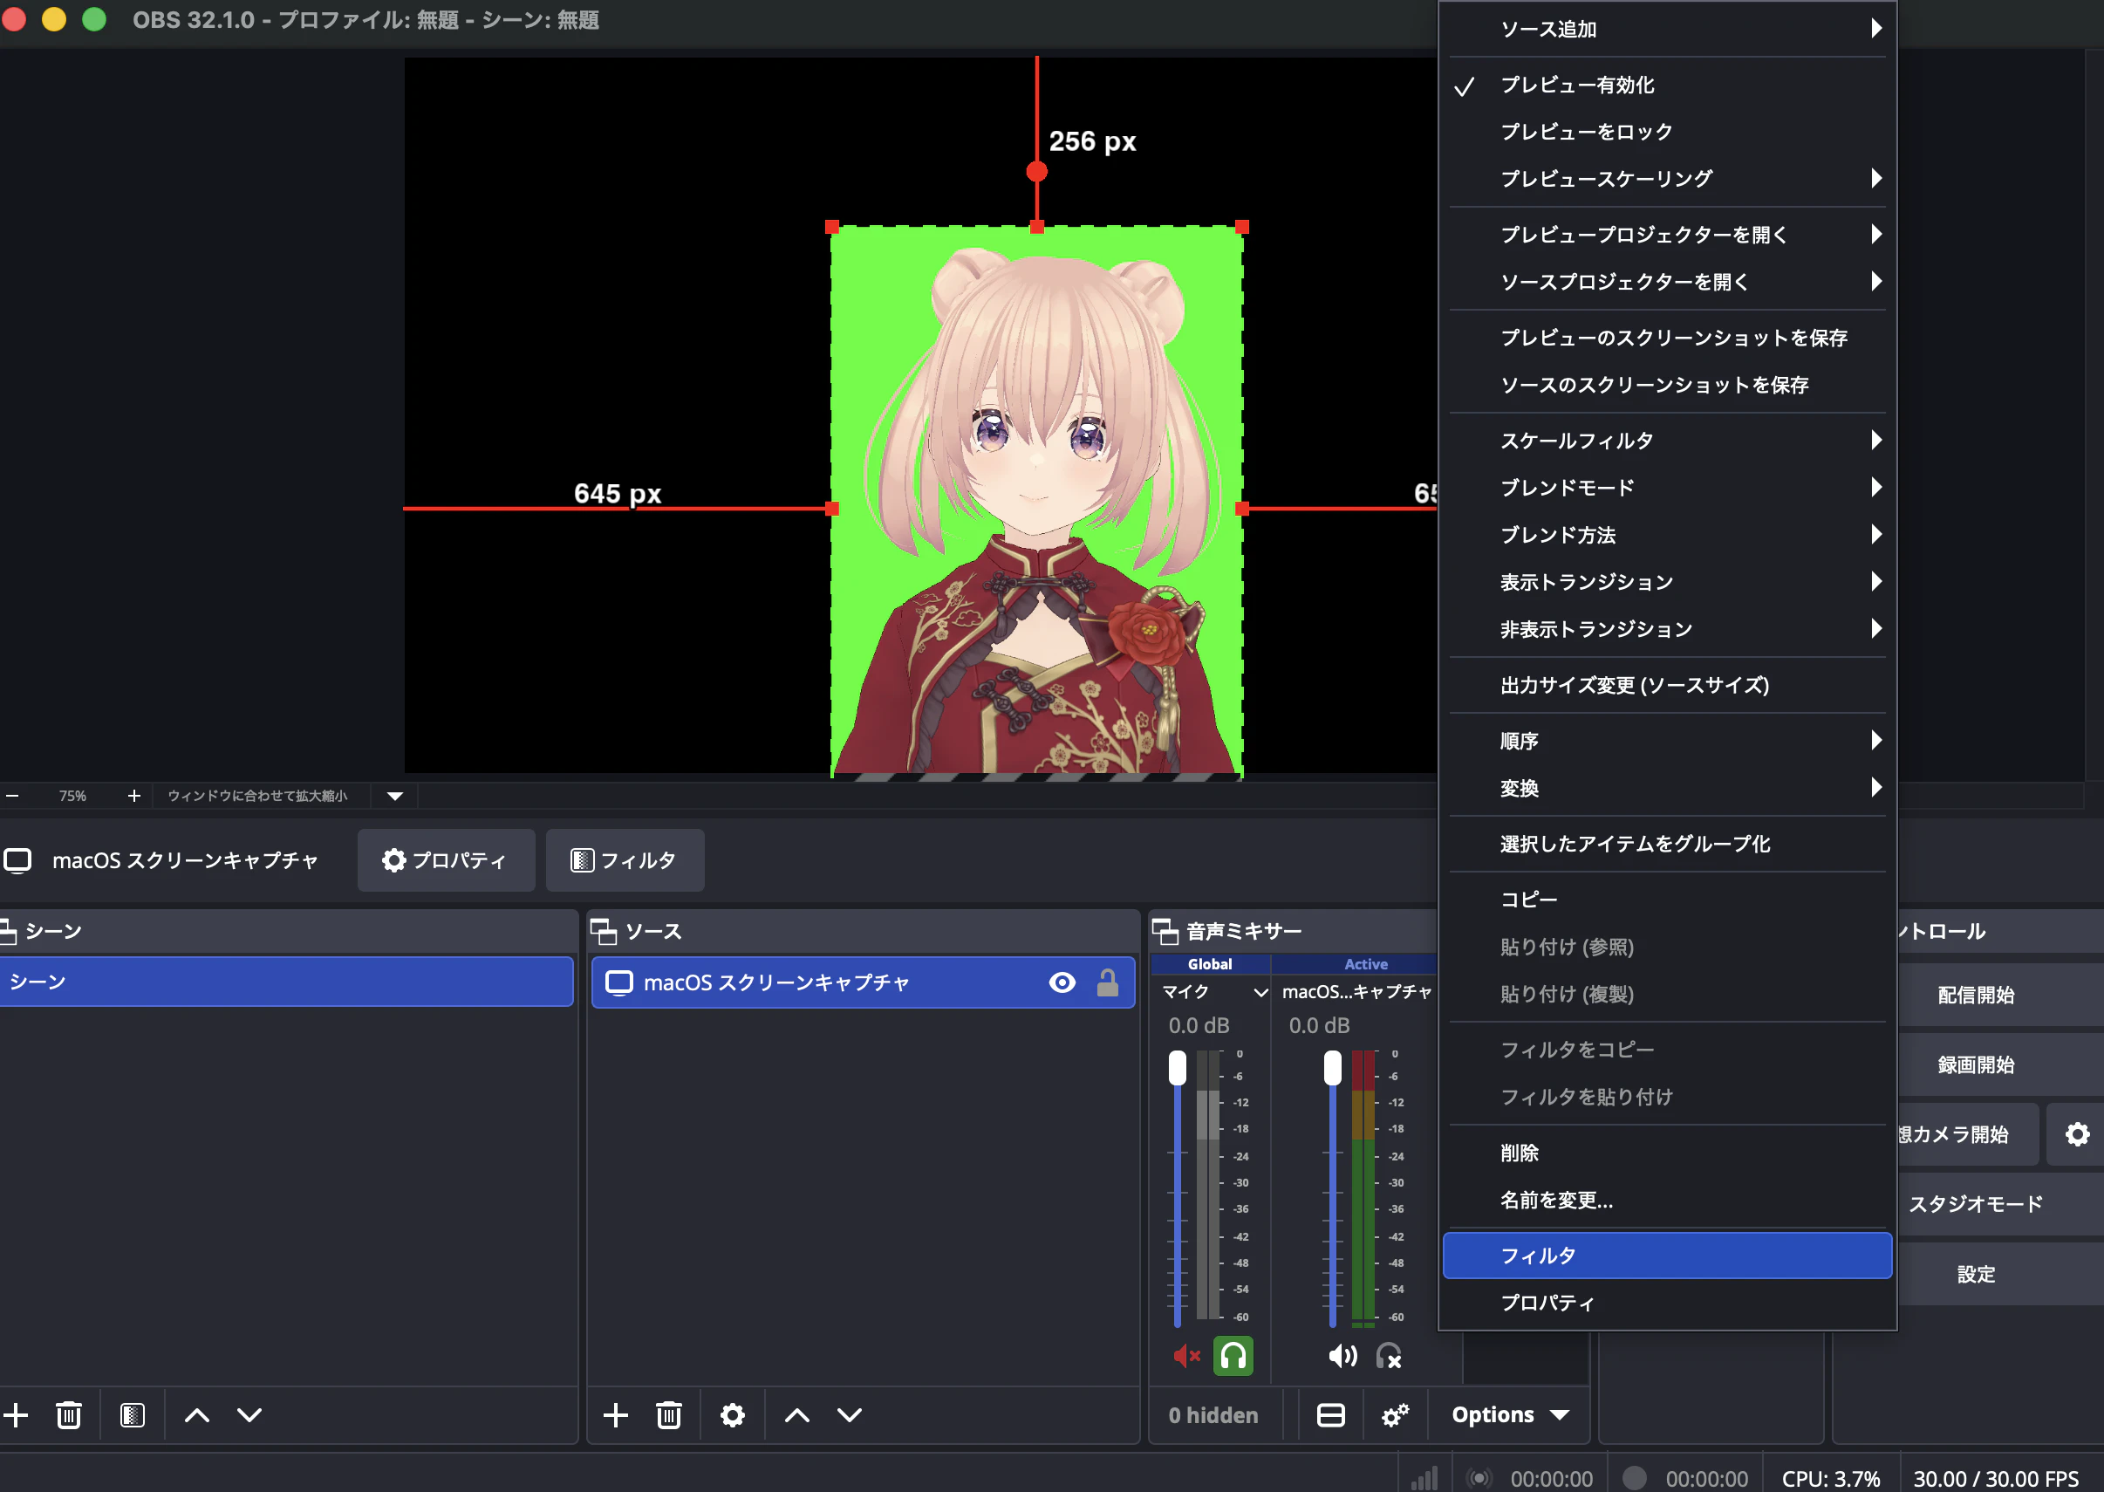Remove source using trash icon in Sources panel
The height and width of the screenshot is (1492, 2104).
(x=668, y=1415)
